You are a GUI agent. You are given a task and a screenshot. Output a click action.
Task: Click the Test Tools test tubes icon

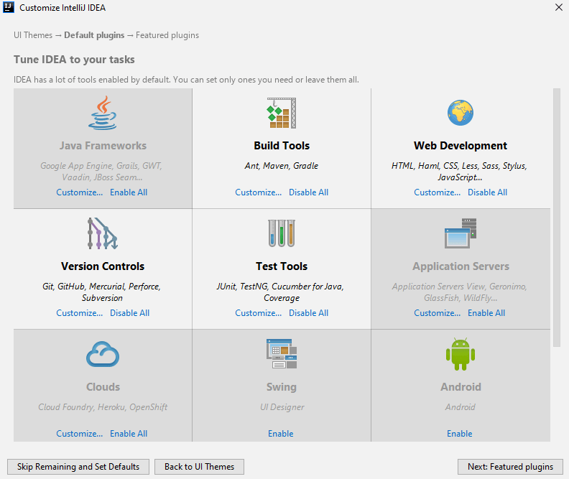[282, 233]
